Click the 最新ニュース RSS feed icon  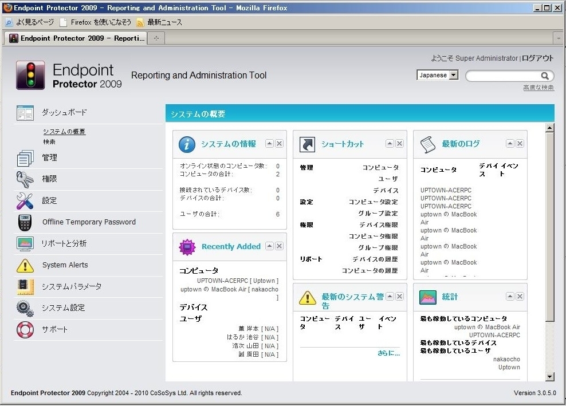(140, 23)
